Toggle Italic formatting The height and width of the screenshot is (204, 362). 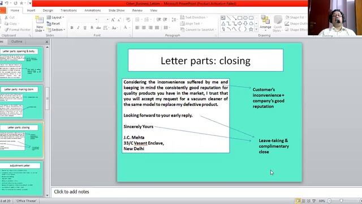coord(78,28)
